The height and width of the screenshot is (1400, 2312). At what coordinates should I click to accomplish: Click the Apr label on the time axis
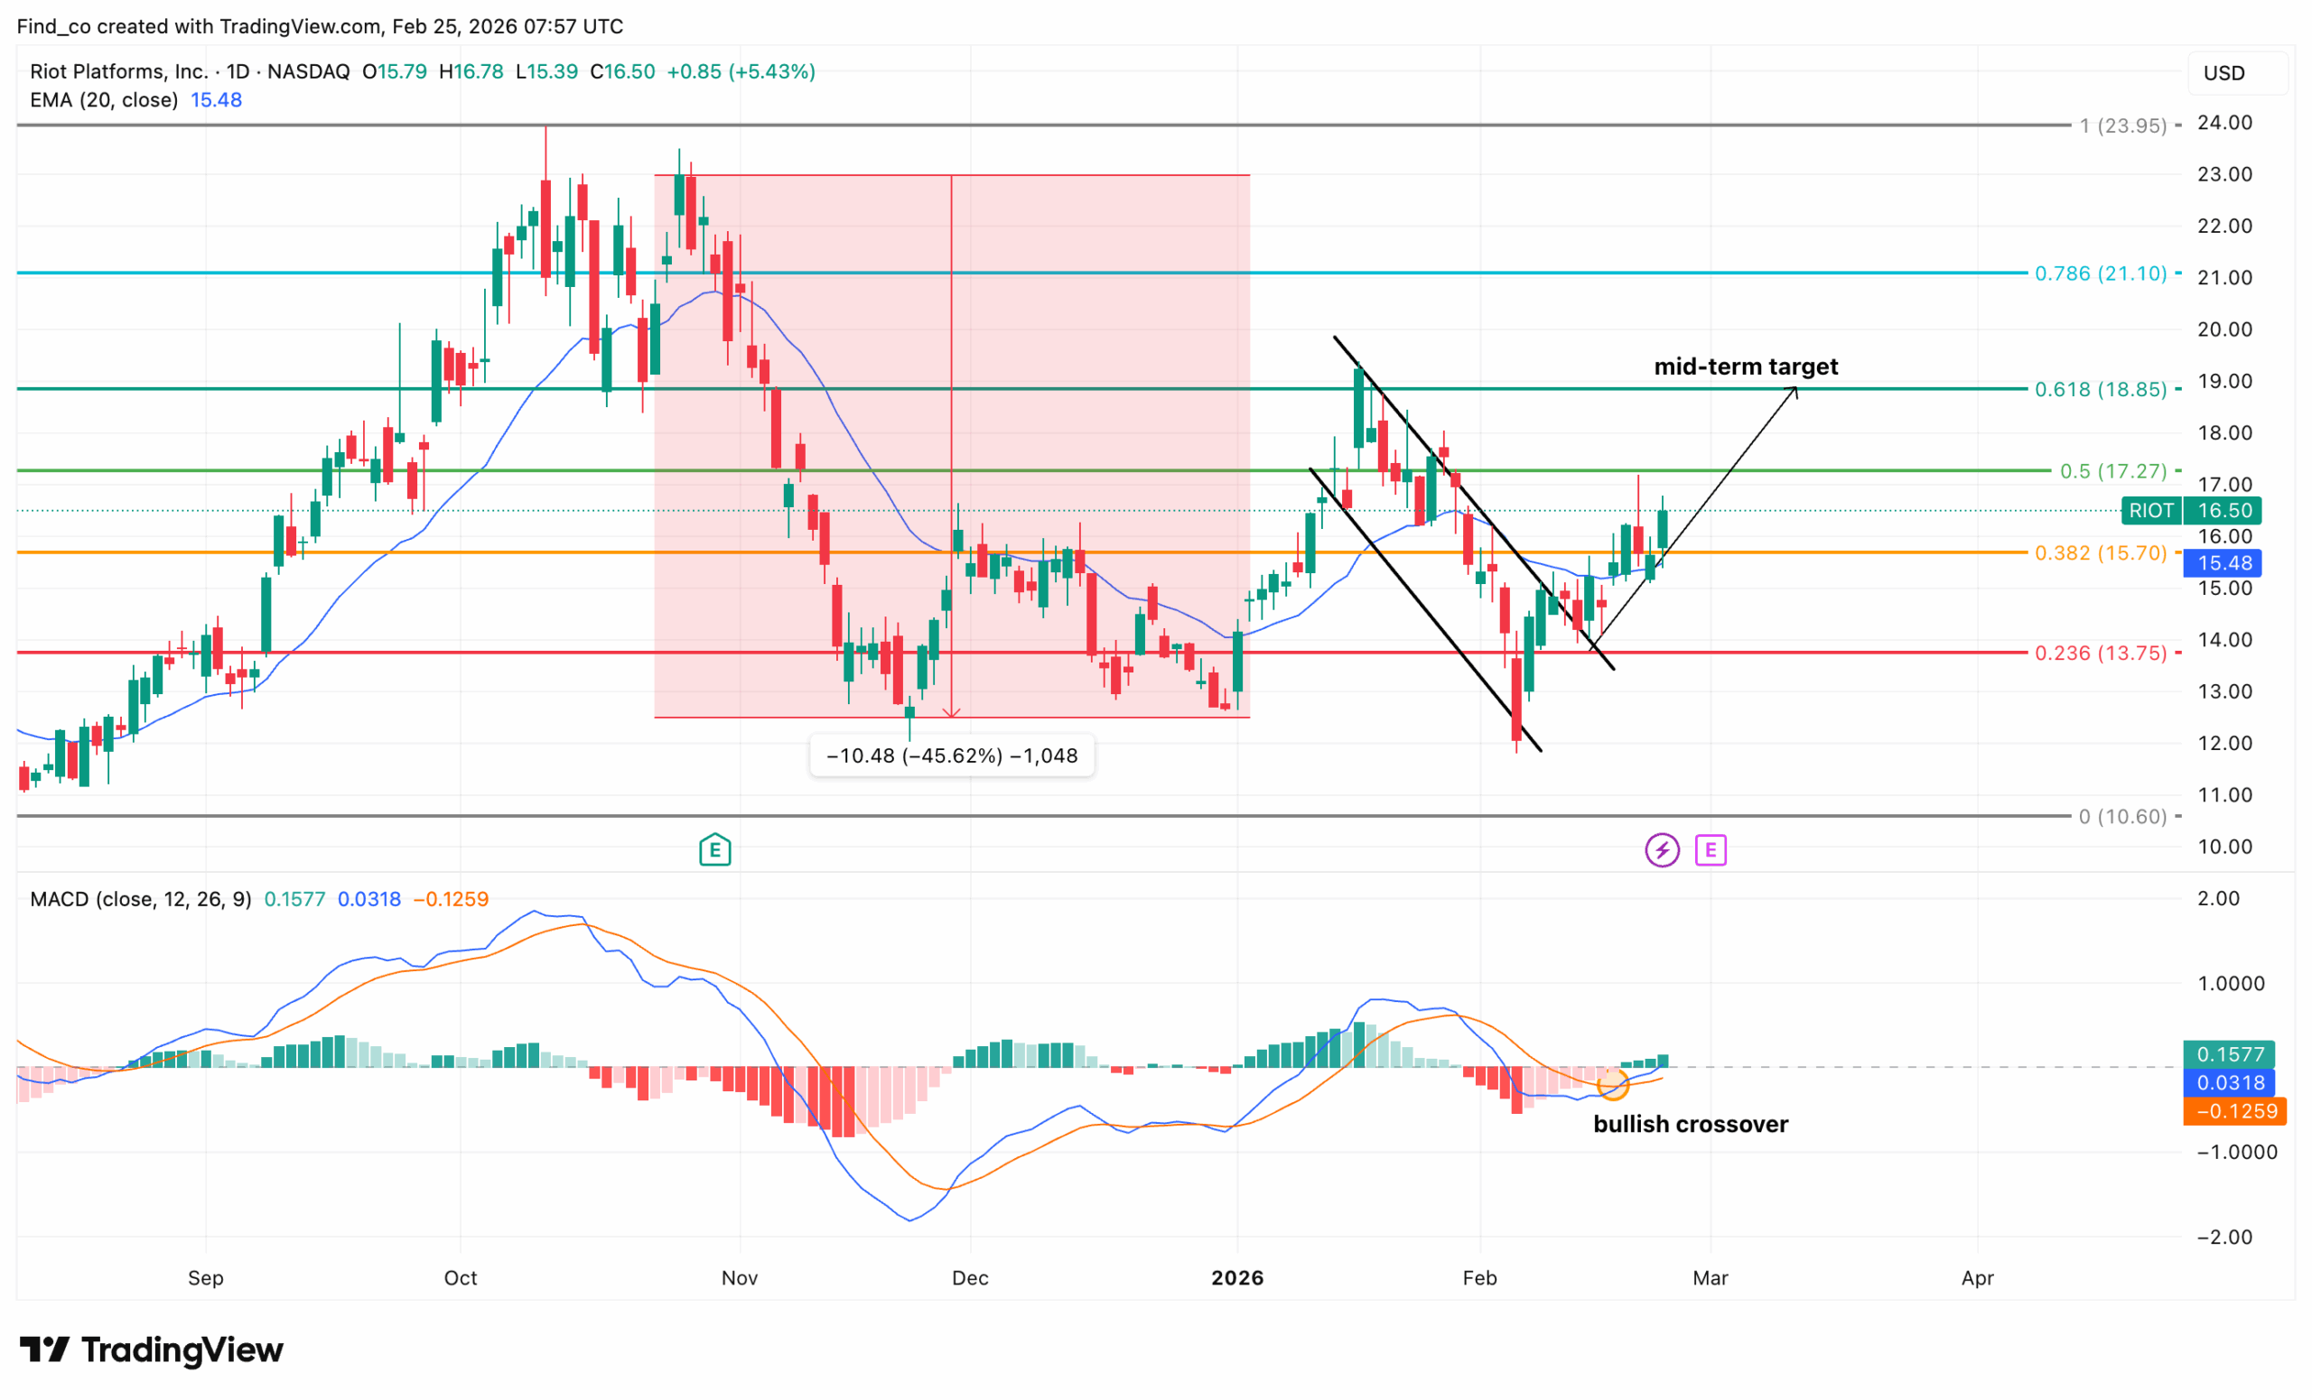1978,1278
